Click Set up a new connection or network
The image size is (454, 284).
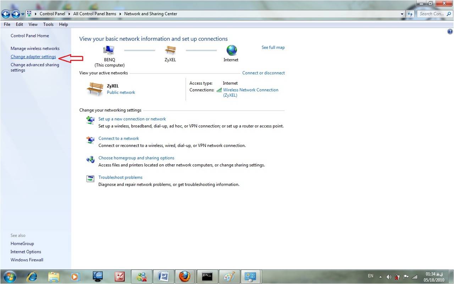point(132,119)
